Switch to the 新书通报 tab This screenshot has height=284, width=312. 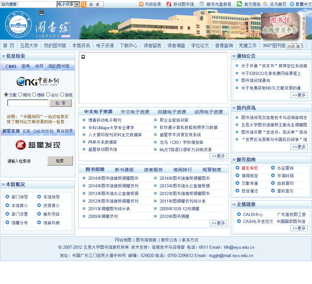tap(124, 170)
